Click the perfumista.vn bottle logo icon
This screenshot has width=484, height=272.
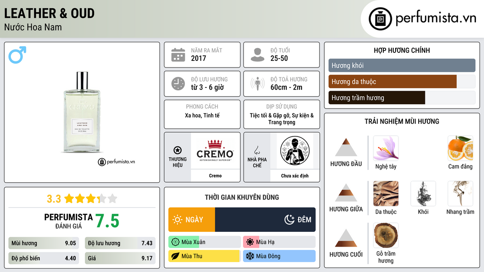point(380,19)
